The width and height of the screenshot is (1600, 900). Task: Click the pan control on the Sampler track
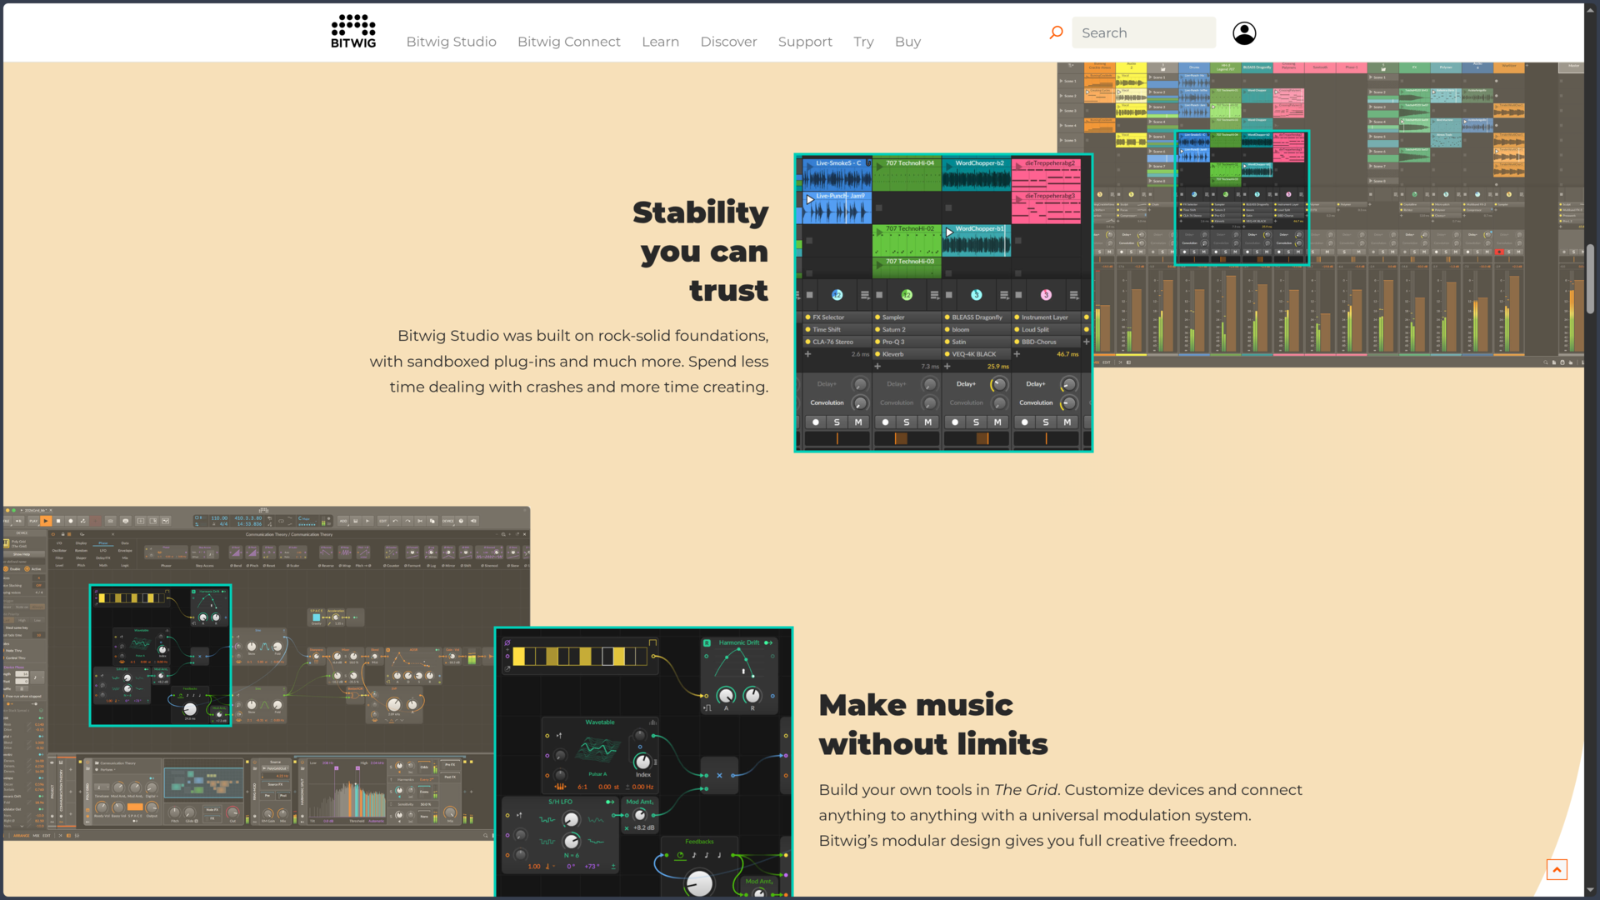pos(907,438)
